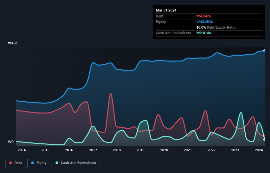This screenshot has height=173, width=270.
Task: Click the Cash And Equivalents tooltip label
Action: click(x=173, y=33)
